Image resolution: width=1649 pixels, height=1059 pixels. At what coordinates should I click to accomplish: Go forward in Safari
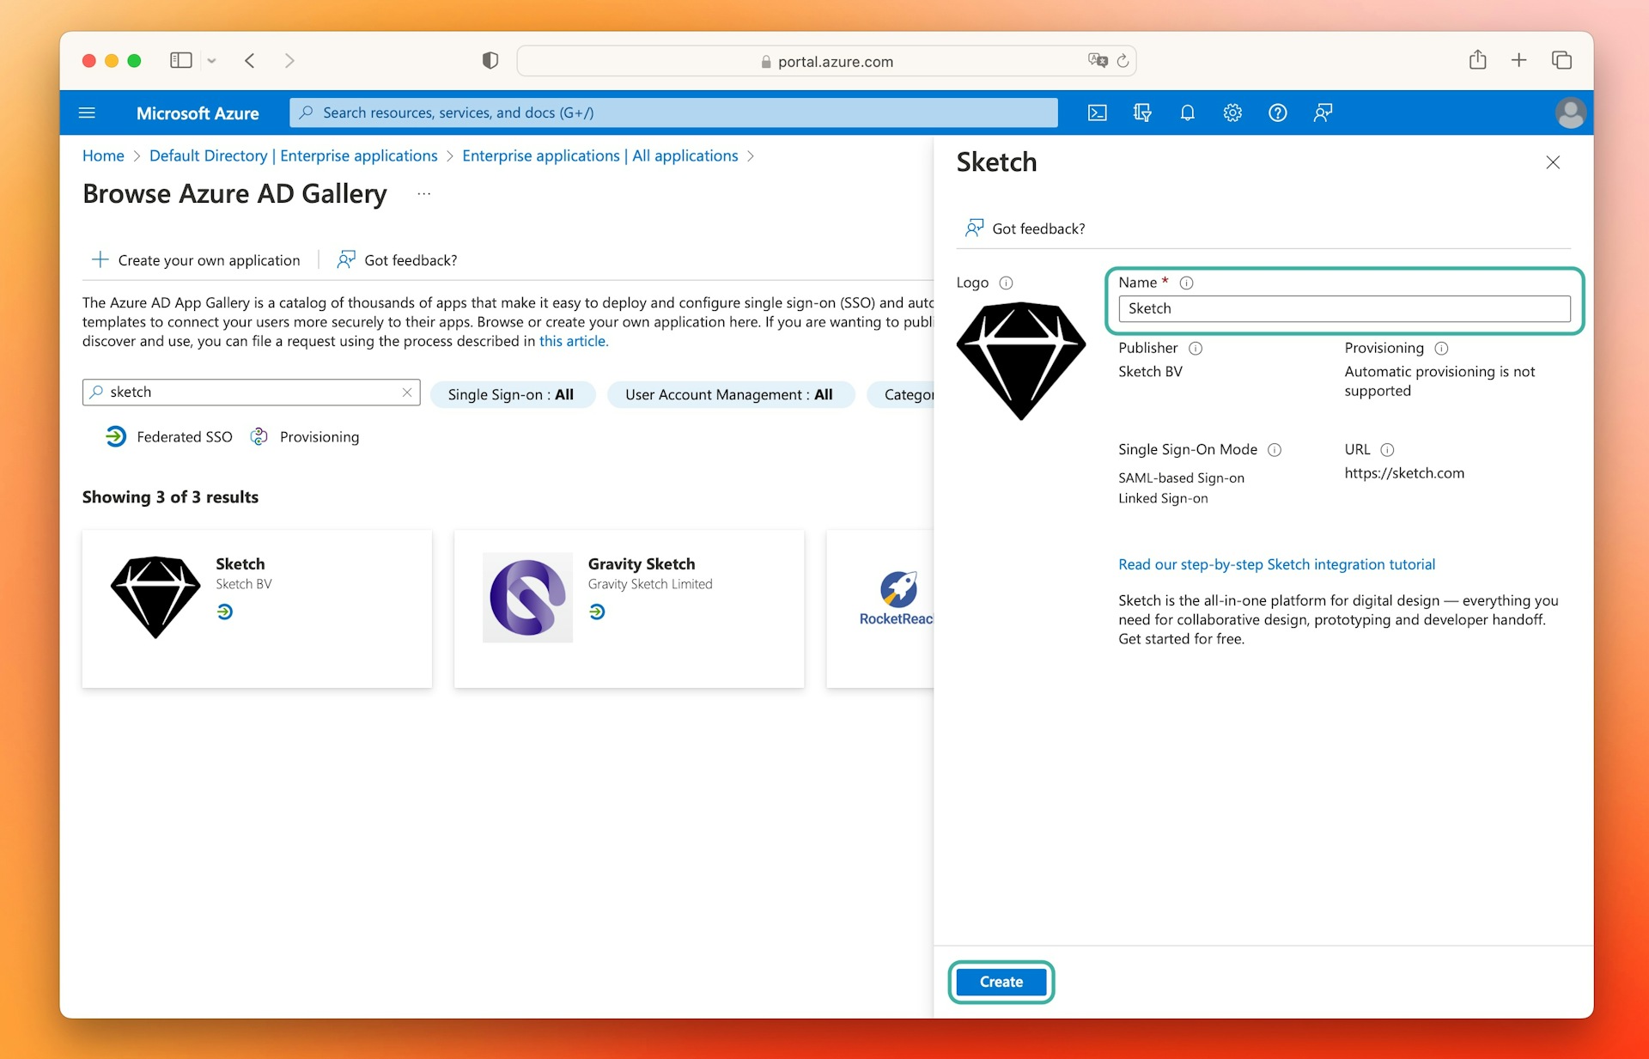[289, 60]
